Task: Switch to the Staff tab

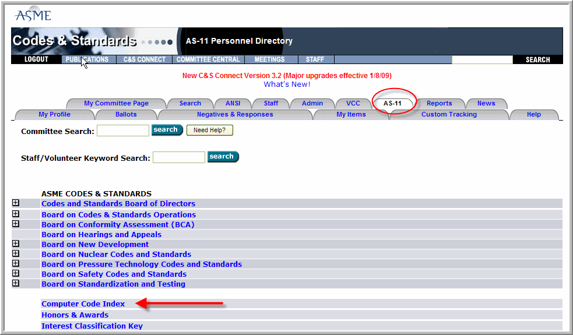Action: click(271, 103)
